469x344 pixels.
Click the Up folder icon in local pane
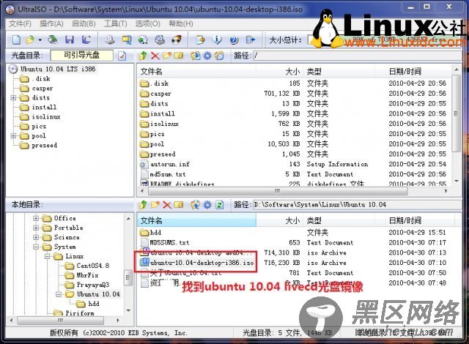pyautogui.click(x=143, y=205)
